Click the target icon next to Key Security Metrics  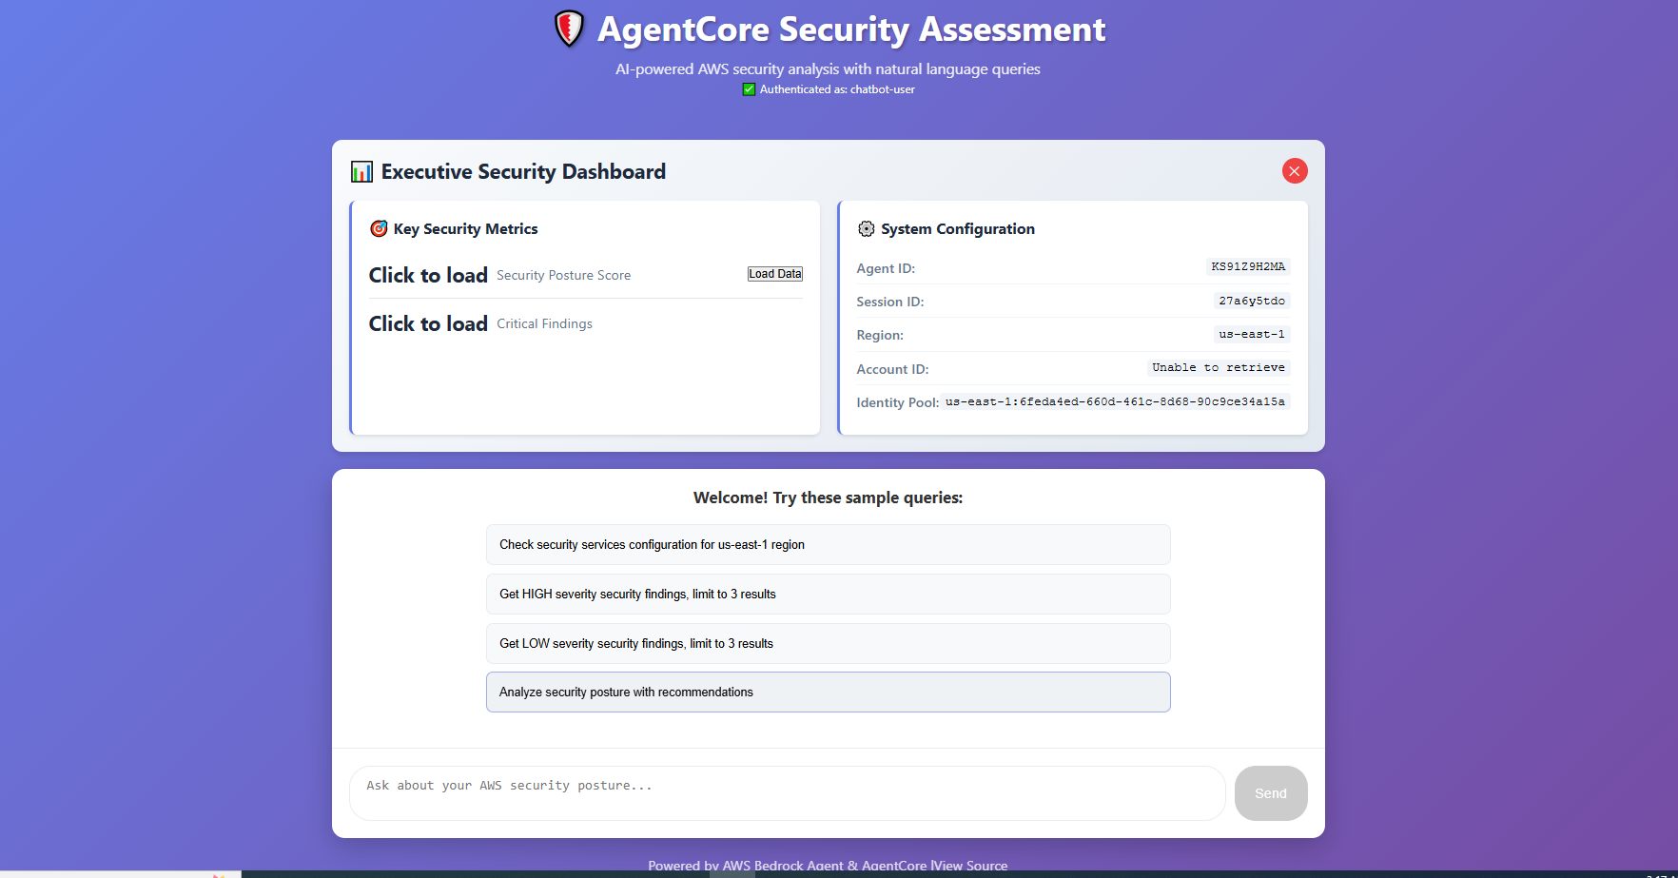(379, 228)
